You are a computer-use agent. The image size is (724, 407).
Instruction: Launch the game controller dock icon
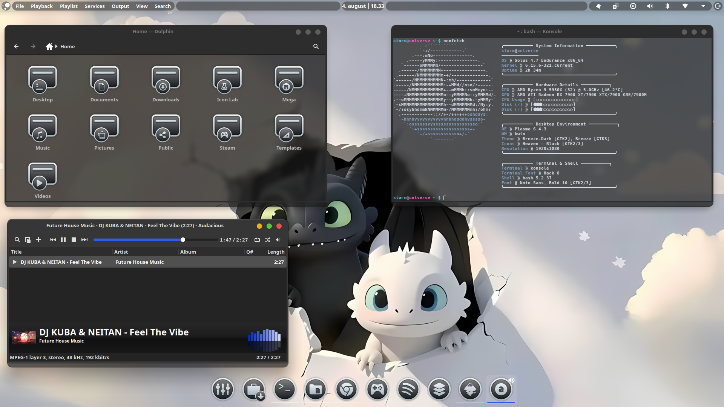[x=377, y=389]
